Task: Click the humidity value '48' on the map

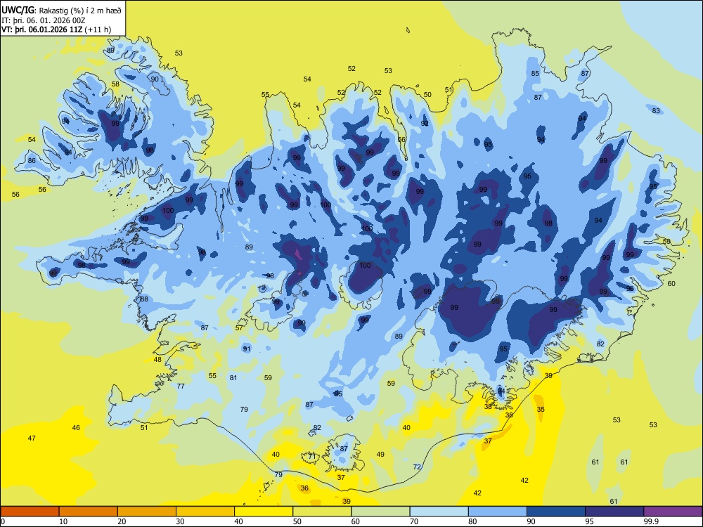Action: (157, 359)
